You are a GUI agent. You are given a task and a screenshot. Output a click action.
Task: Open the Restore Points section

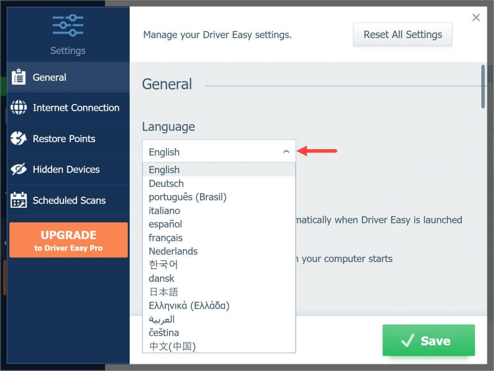click(68, 139)
